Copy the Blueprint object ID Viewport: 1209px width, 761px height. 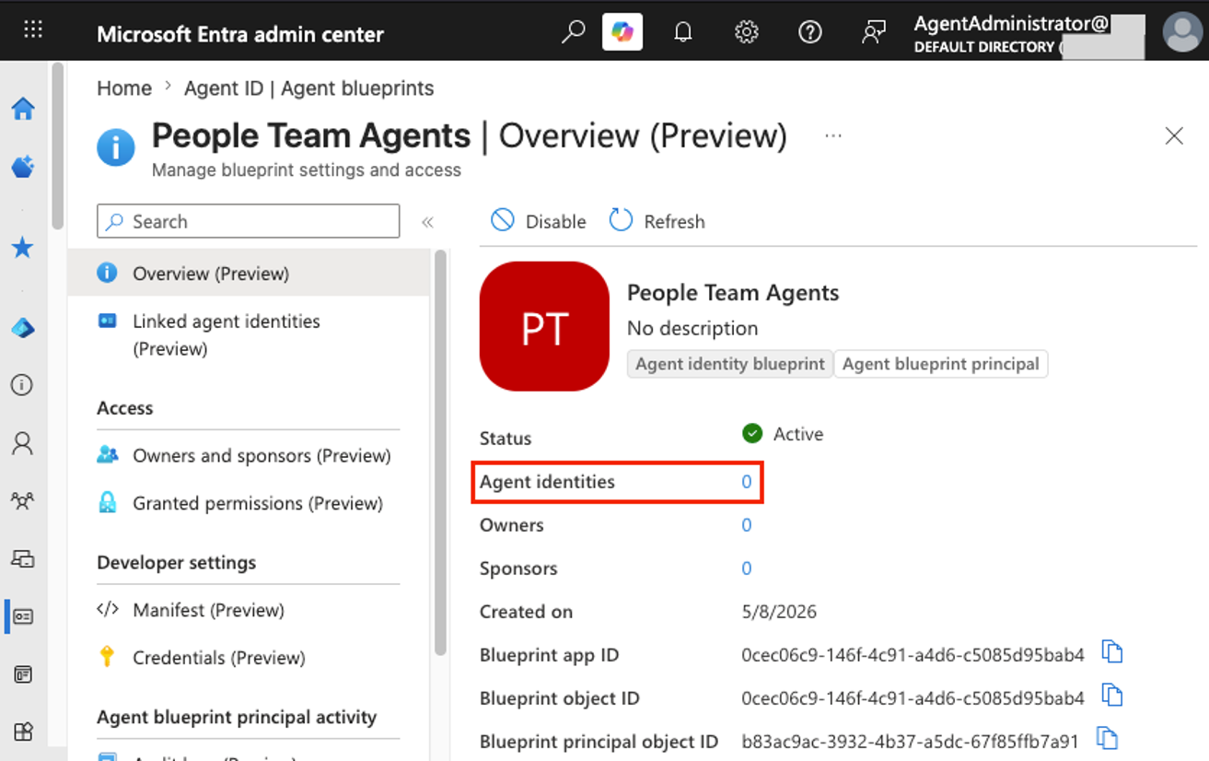pyautogui.click(x=1112, y=696)
